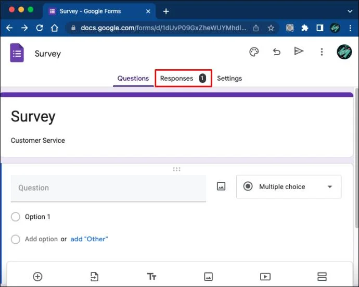Undo last change with the undo arrow
Screen dimensions: 359x287
(277, 52)
